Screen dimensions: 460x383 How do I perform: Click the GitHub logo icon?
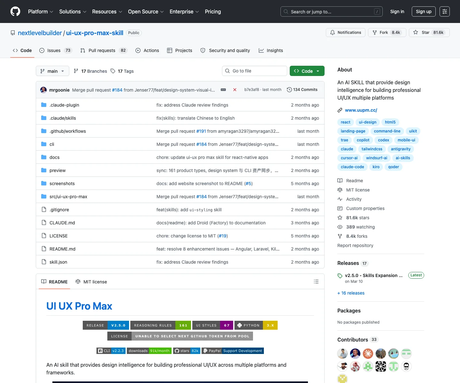click(x=15, y=11)
